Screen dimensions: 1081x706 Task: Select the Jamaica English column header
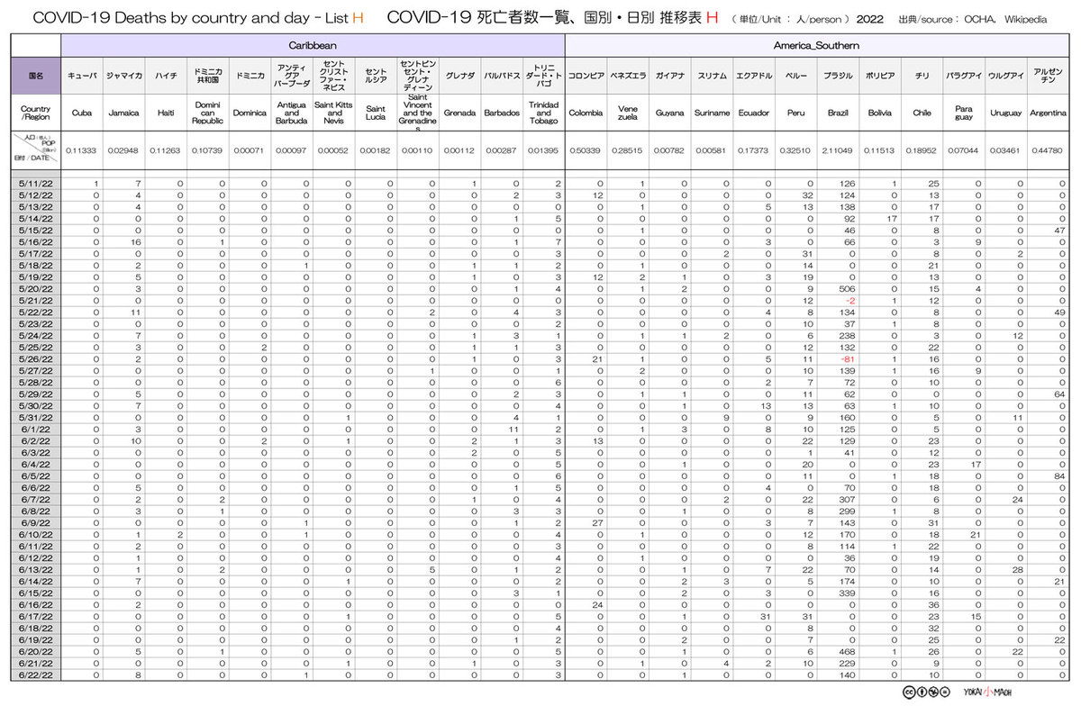[123, 114]
